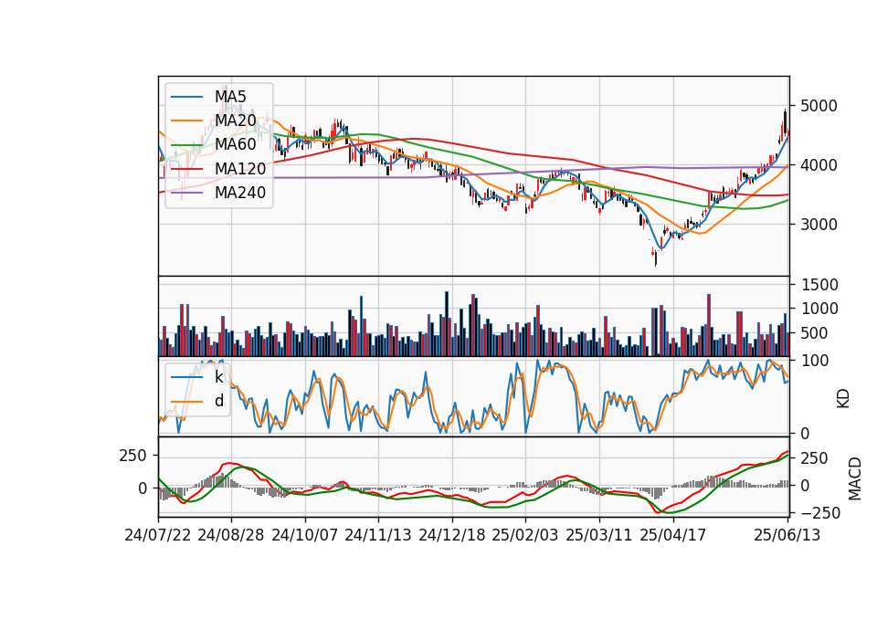This screenshot has width=877, height=630.
Task: Click the blue MA5 legend line sample
Action: coord(186,97)
